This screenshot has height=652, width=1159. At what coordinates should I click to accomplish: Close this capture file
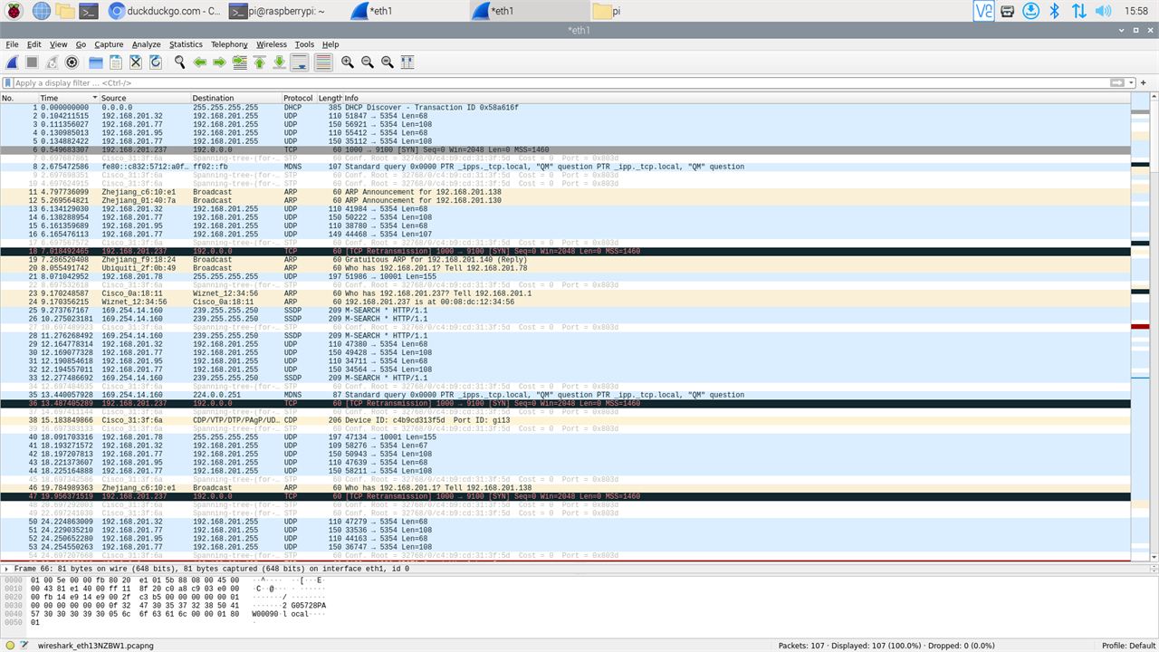135,62
